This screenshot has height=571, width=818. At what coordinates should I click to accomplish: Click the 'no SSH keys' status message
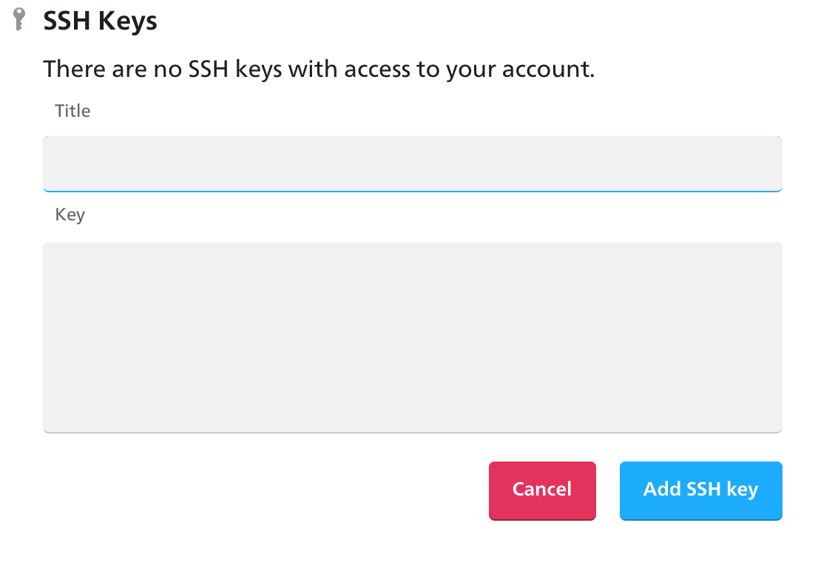pyautogui.click(x=319, y=69)
